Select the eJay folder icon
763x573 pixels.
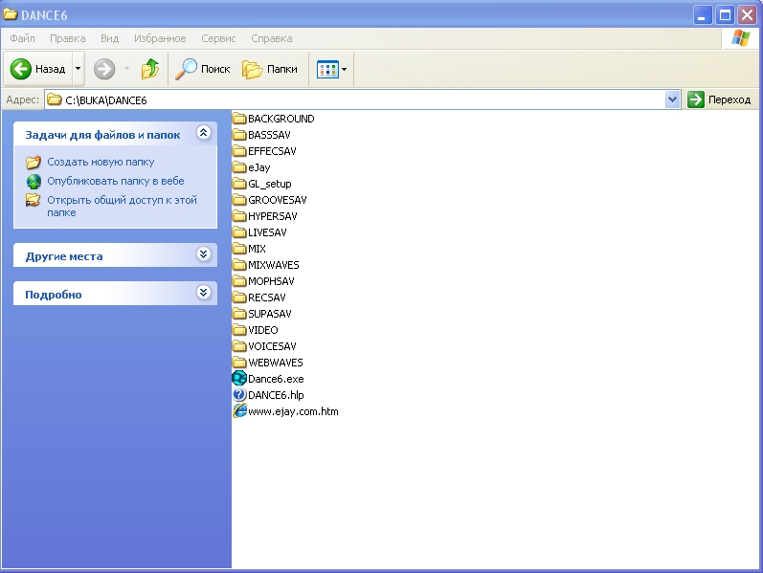239,167
